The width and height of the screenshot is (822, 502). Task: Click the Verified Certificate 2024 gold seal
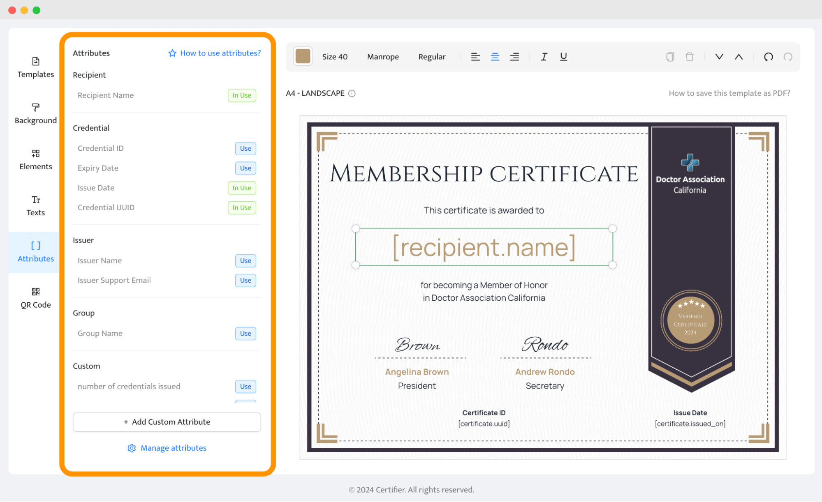tap(691, 320)
